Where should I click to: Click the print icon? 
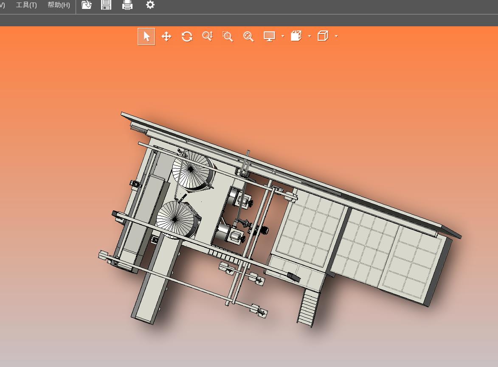(x=127, y=5)
